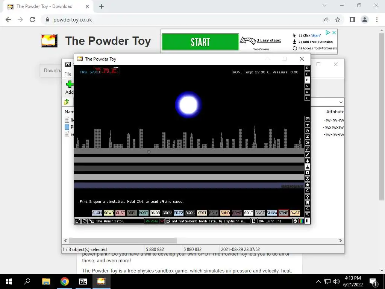Open the Gases category icon

[307, 155]
